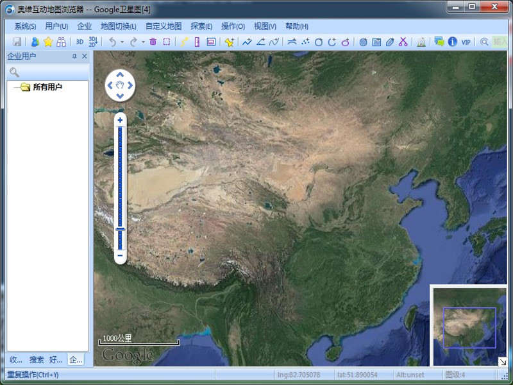Add a placemark with yellow pin icon
Screen dimensions: 513x385
[x=230, y=42]
